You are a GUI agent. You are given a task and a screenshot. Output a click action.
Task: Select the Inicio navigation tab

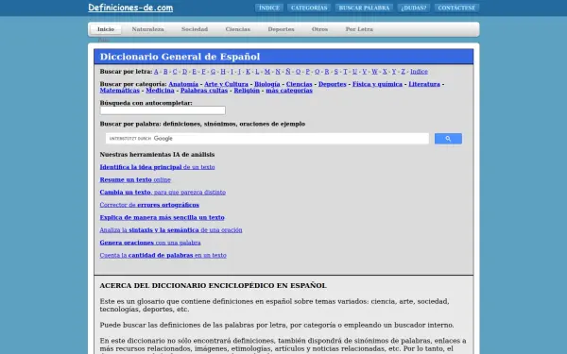[106, 29]
